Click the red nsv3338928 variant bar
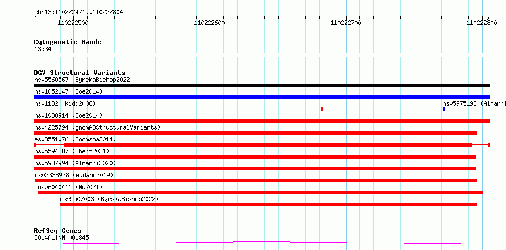The width and height of the screenshot is (506, 250). [x=256, y=181]
